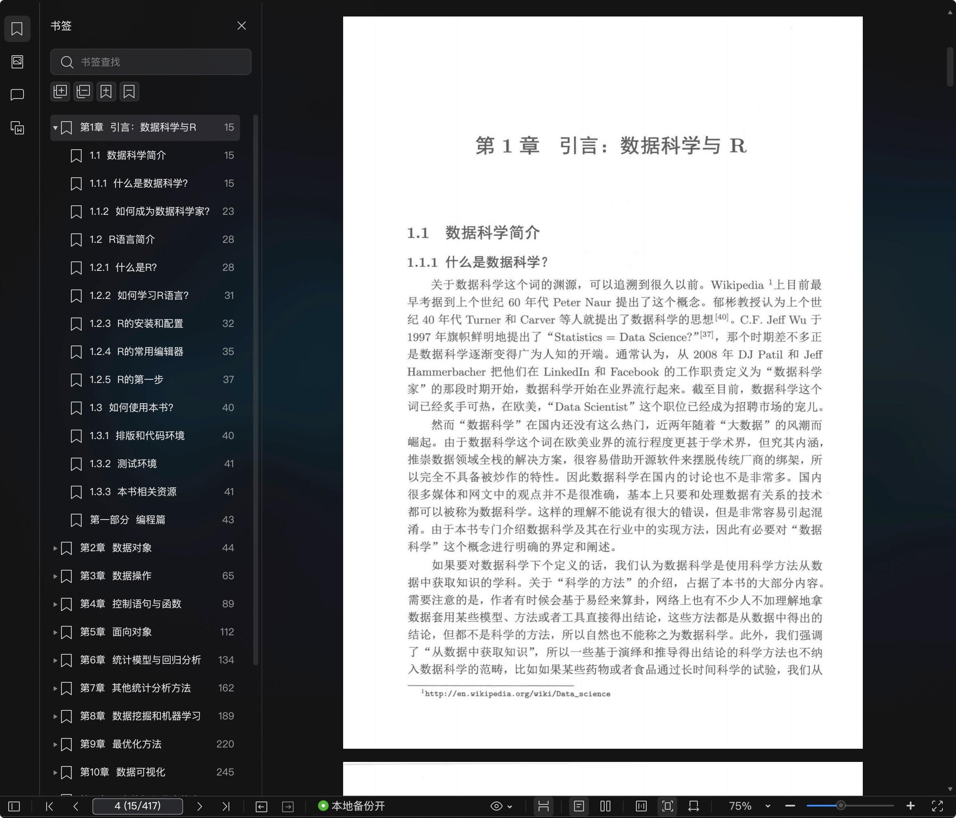Click the wikipedia Data_science footnote URL
The image size is (956, 818).
click(517, 694)
